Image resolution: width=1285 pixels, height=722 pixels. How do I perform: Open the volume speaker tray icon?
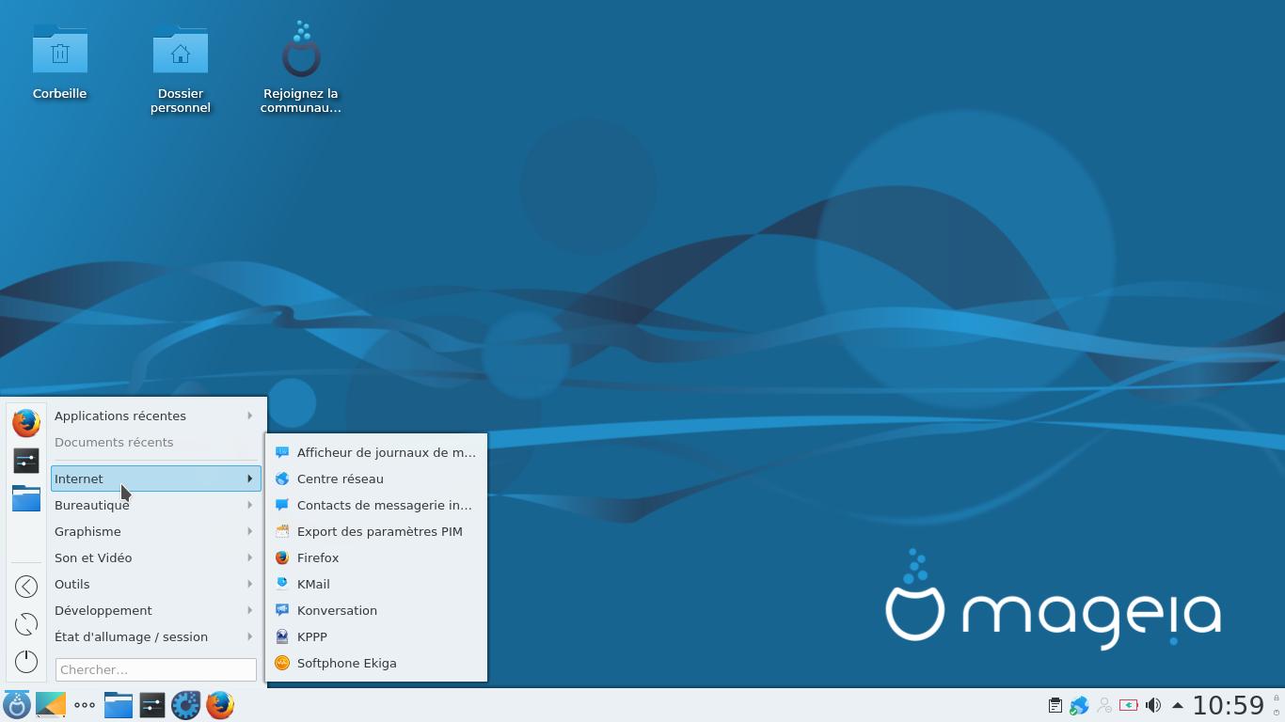coord(1153,705)
